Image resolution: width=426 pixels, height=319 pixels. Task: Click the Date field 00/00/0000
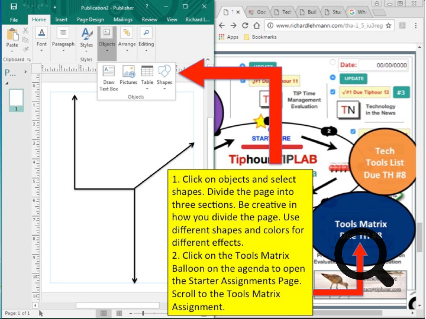tap(383, 65)
